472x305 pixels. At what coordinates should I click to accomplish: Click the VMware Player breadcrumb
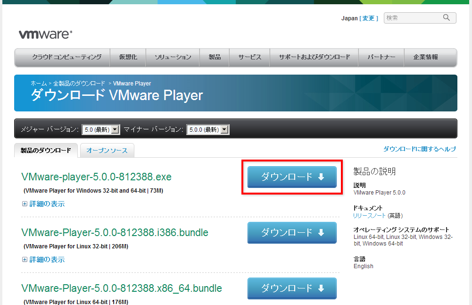click(x=132, y=84)
